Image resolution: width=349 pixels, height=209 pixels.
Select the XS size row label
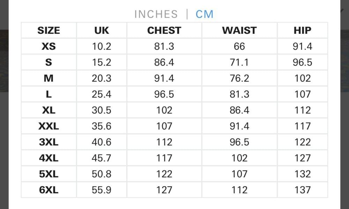pyautogui.click(x=49, y=46)
